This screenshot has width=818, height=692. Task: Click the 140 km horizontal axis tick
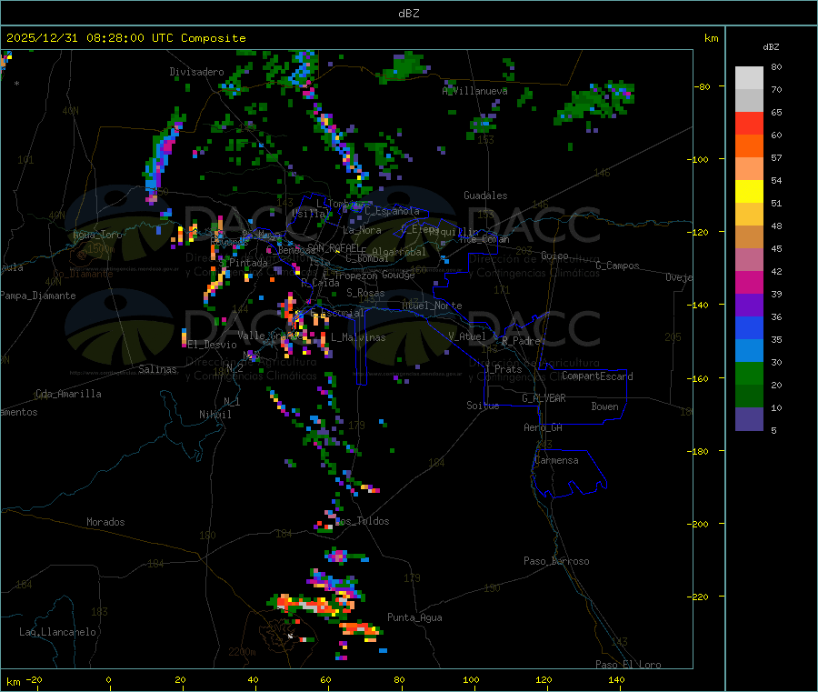[616, 679]
